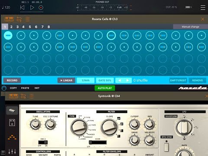Select pattern tab 7

42,27
